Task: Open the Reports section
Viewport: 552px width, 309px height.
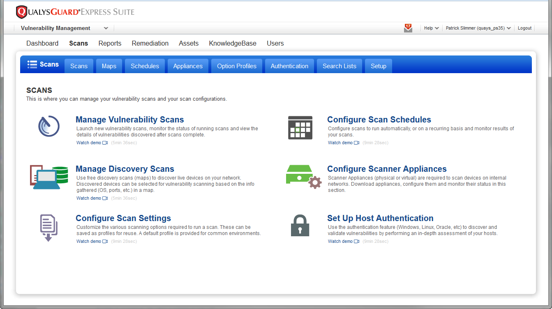Action: click(110, 44)
